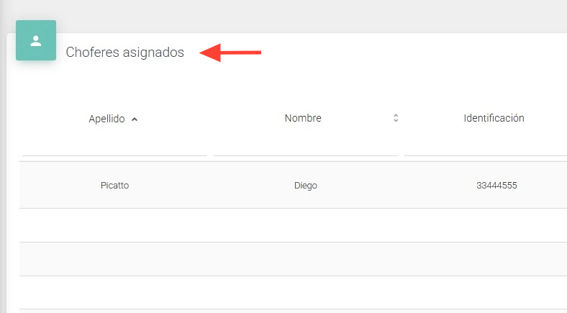567x313 pixels.
Task: Focus the Nombre filter field
Action: click(x=305, y=147)
